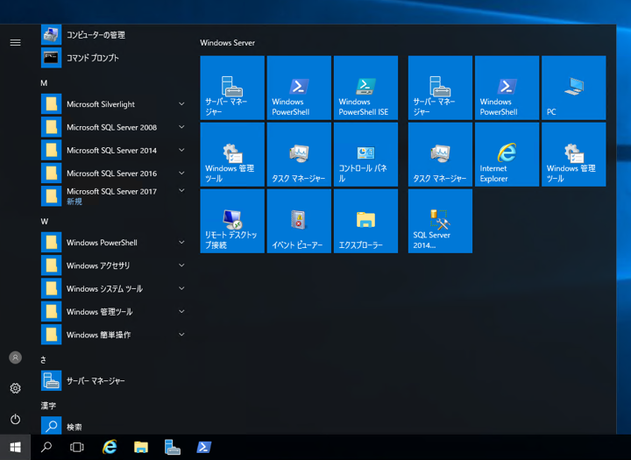
Task: Open Server Manager from the taskbar
Action: pyautogui.click(x=173, y=447)
